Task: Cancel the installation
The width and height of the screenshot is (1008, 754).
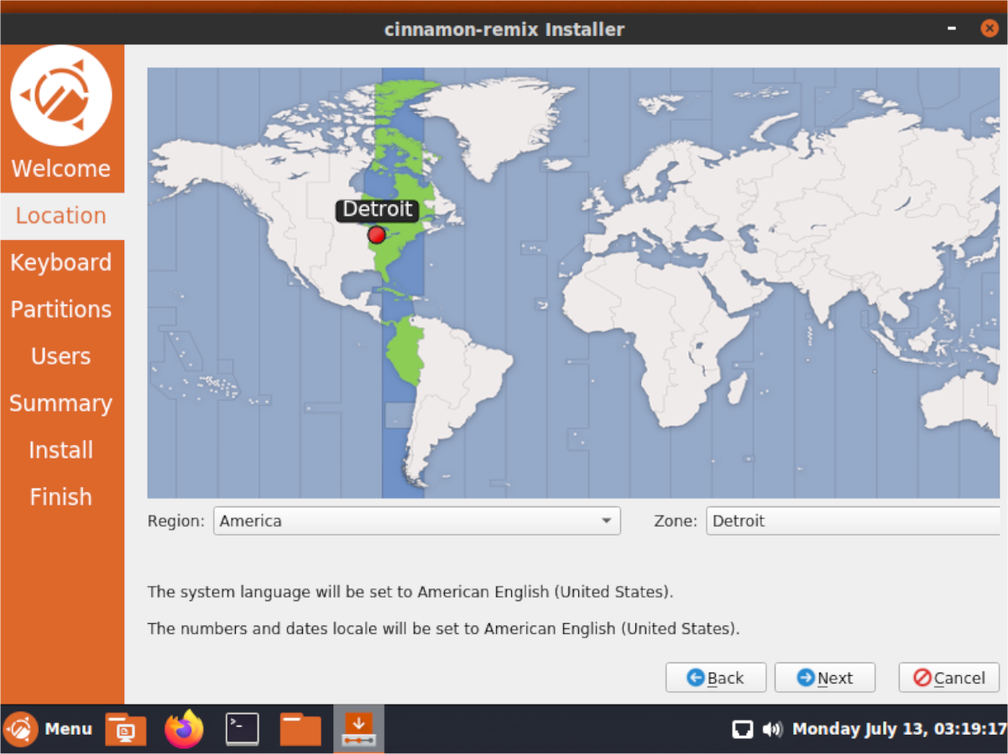Action: coord(949,678)
